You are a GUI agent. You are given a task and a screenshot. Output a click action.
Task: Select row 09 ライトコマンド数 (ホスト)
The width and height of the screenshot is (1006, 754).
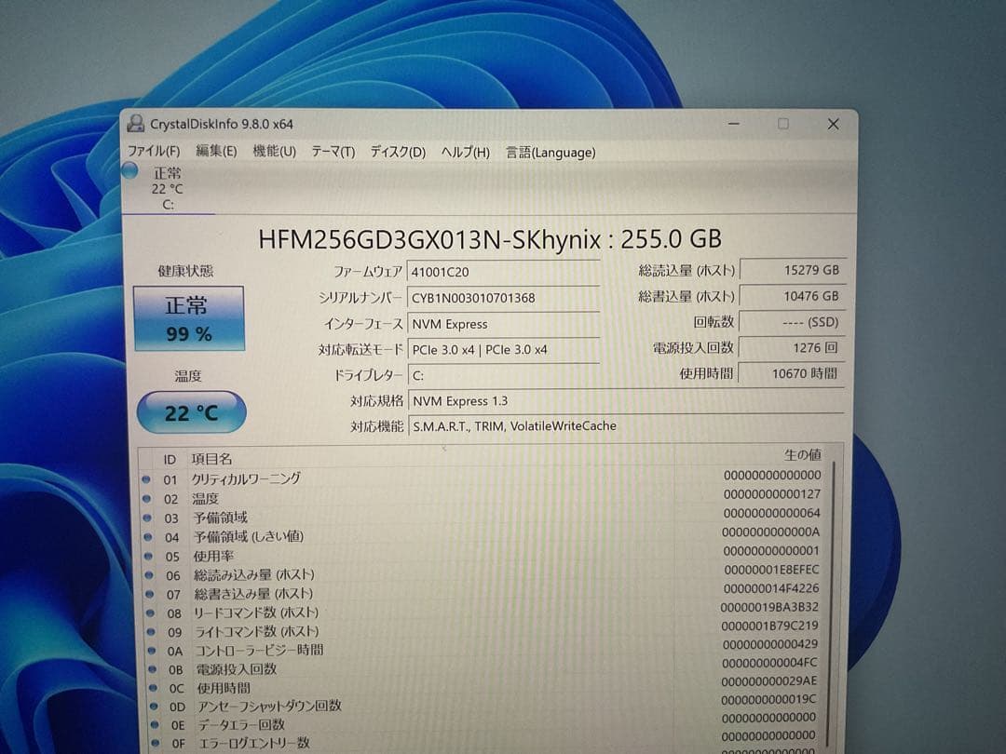[482, 631]
